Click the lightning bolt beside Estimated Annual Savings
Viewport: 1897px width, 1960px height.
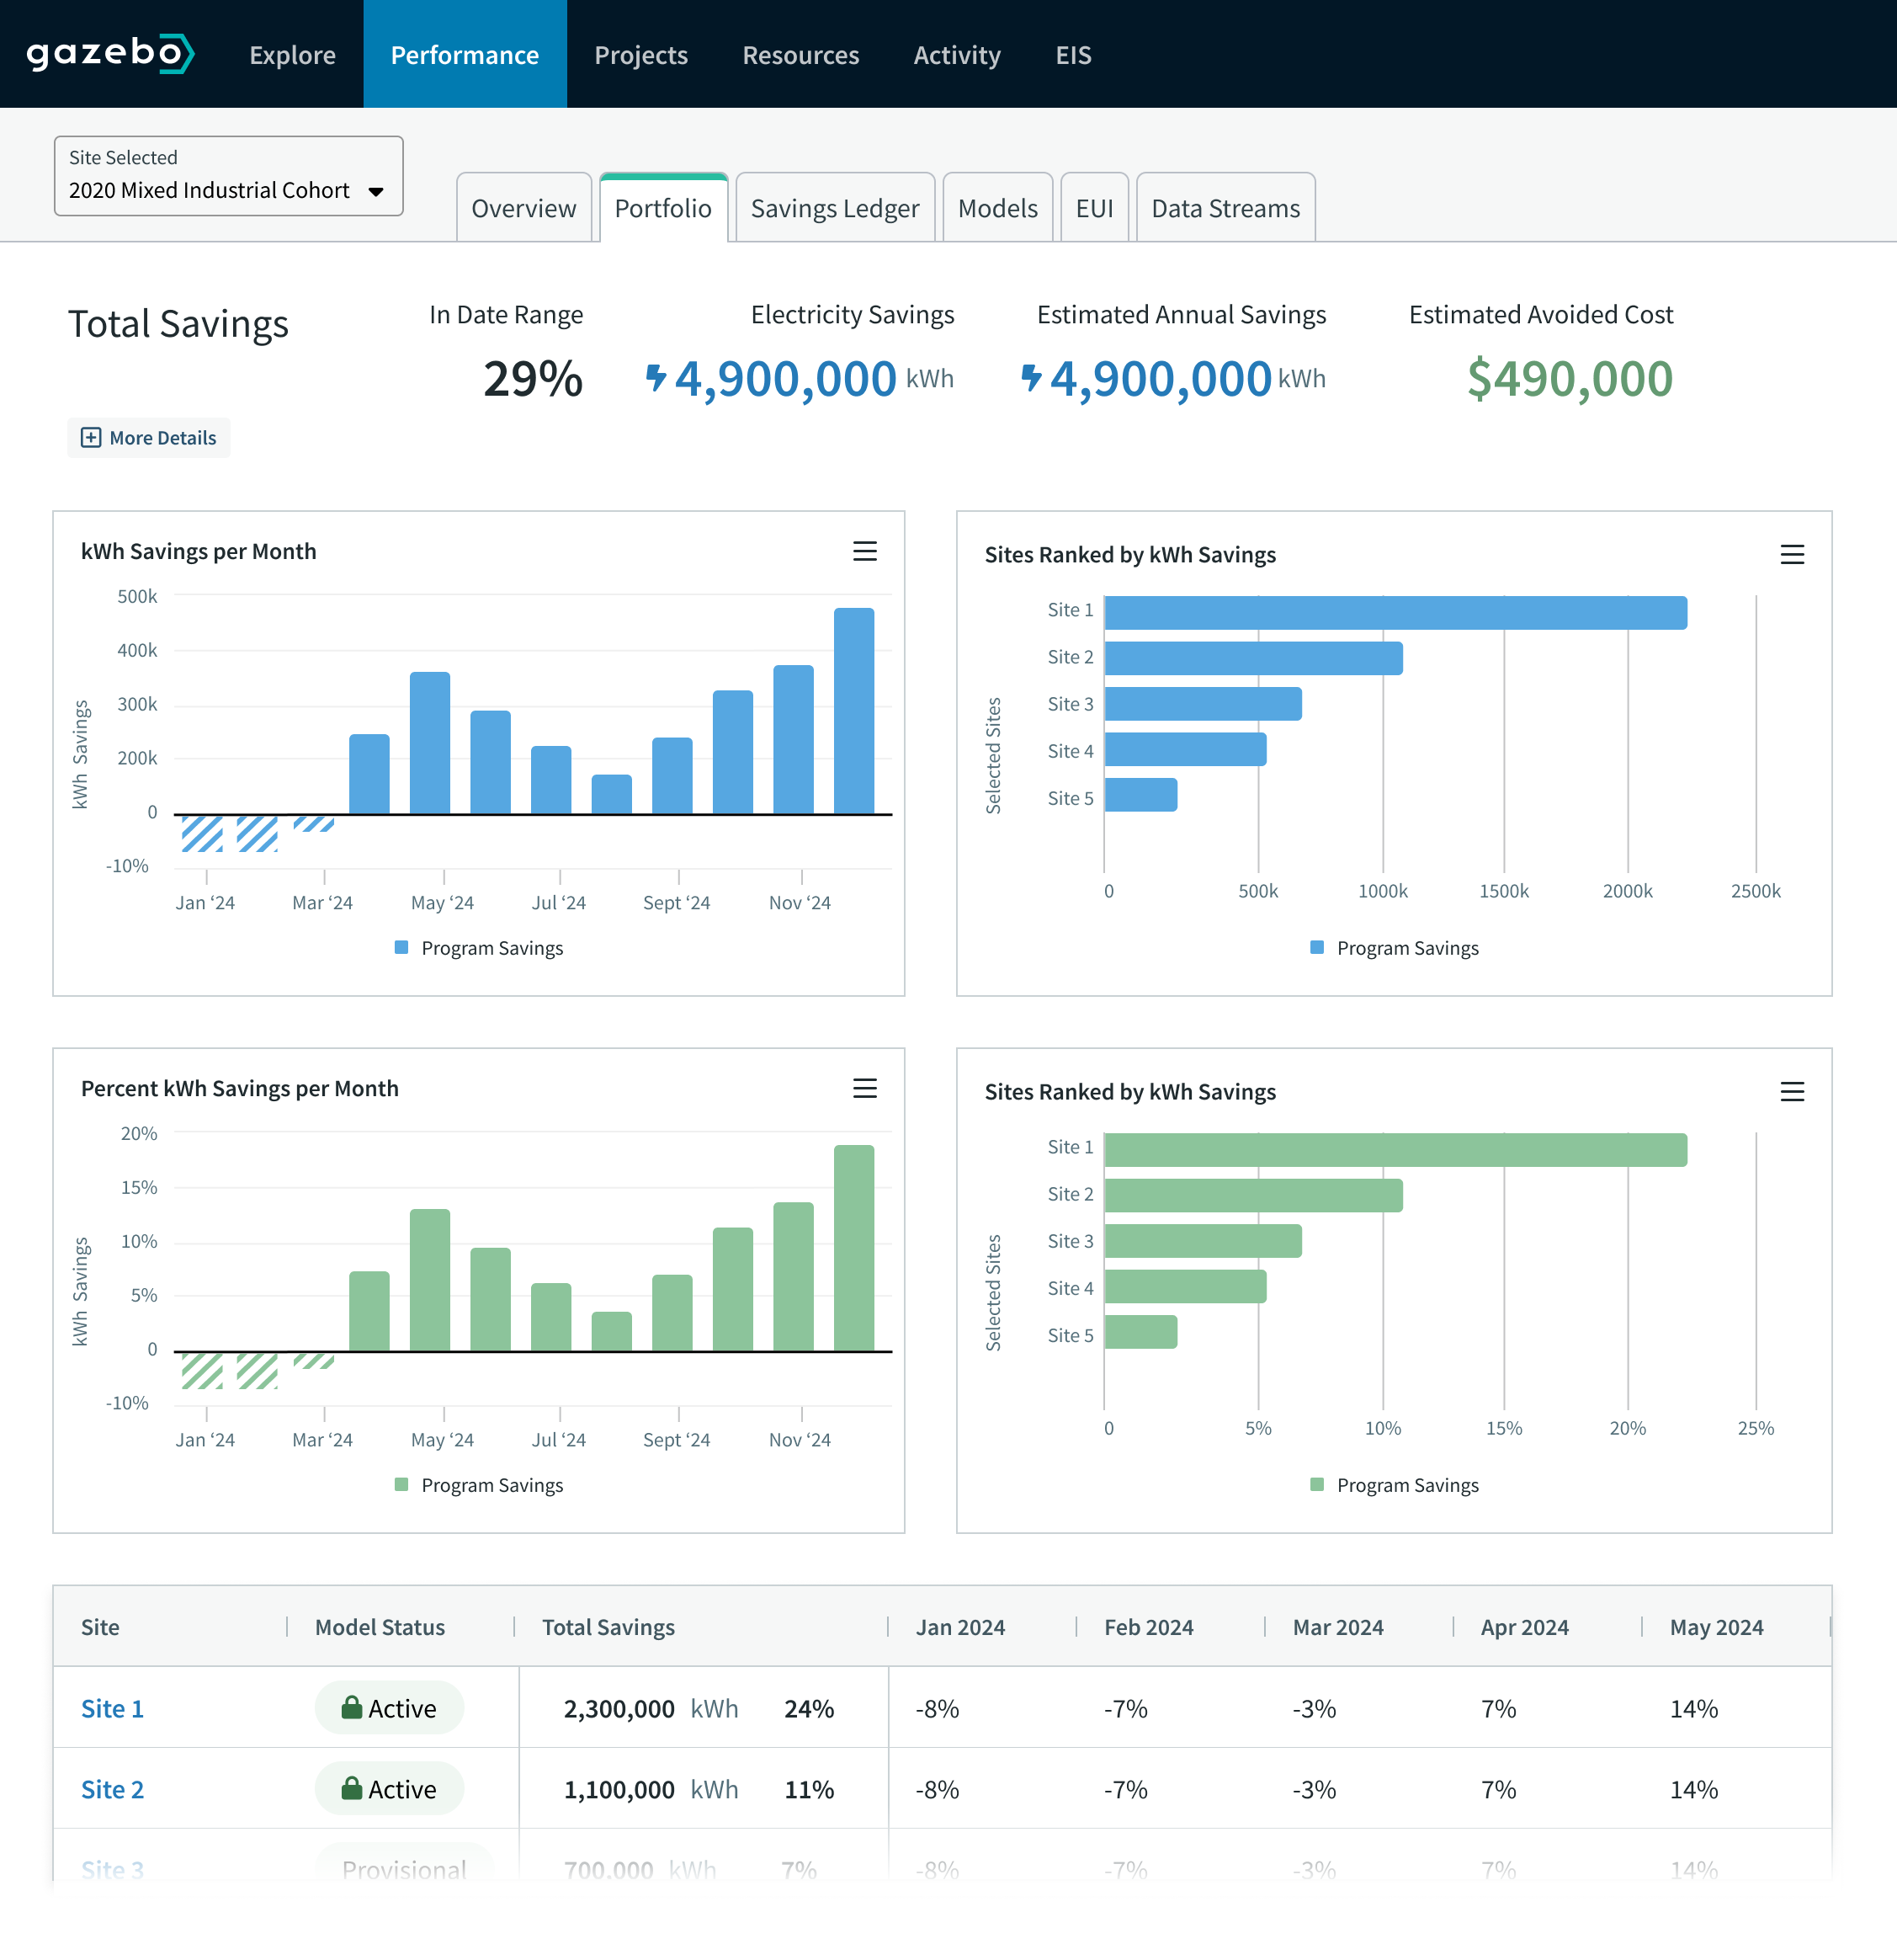(1033, 379)
